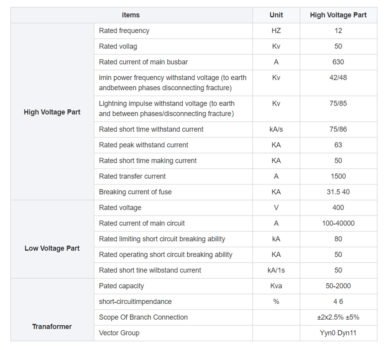Click the "Unit" column header
The image size is (389, 350).
click(x=276, y=15)
